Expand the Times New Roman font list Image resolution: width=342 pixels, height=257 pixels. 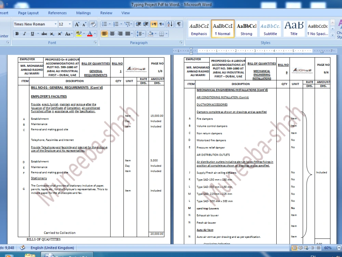pos(55,24)
